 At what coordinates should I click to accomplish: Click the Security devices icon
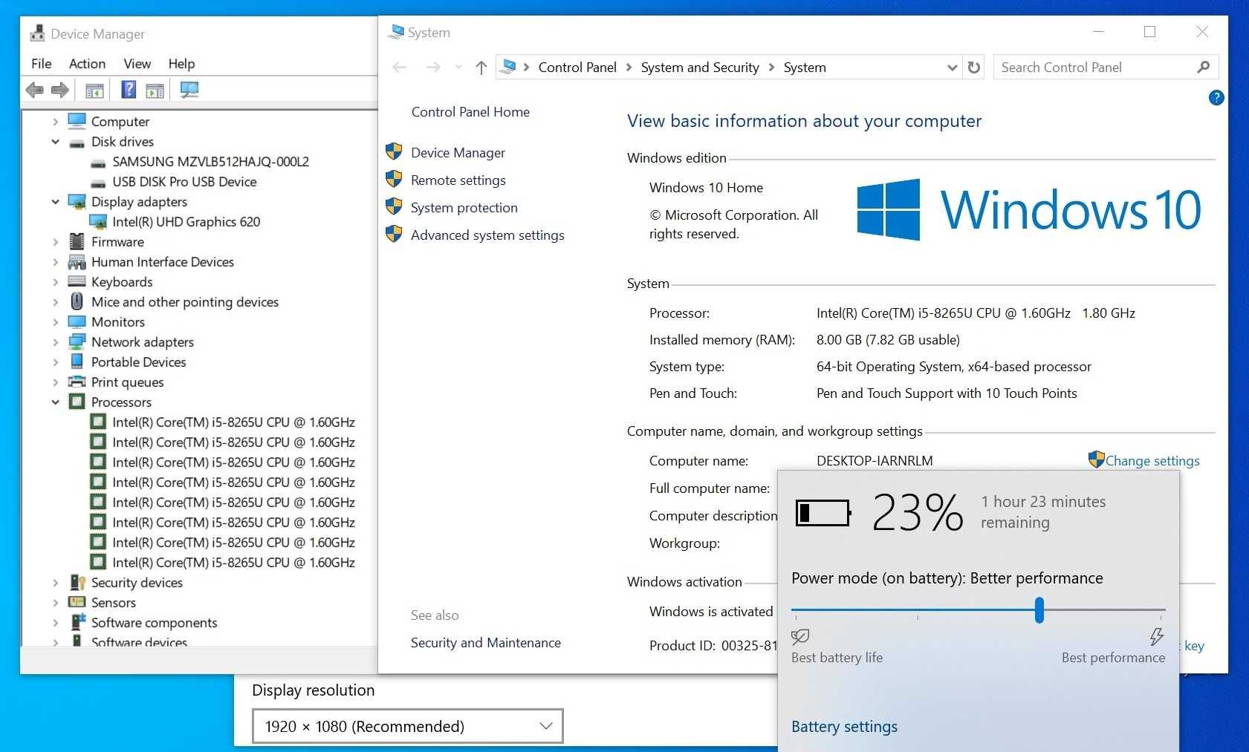77,582
